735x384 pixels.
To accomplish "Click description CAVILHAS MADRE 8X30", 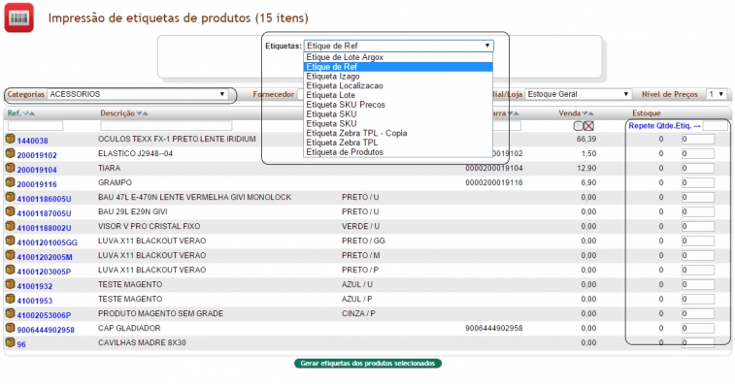I will 142,342.
